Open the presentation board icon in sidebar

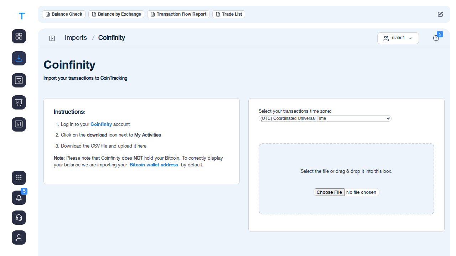coord(19,102)
